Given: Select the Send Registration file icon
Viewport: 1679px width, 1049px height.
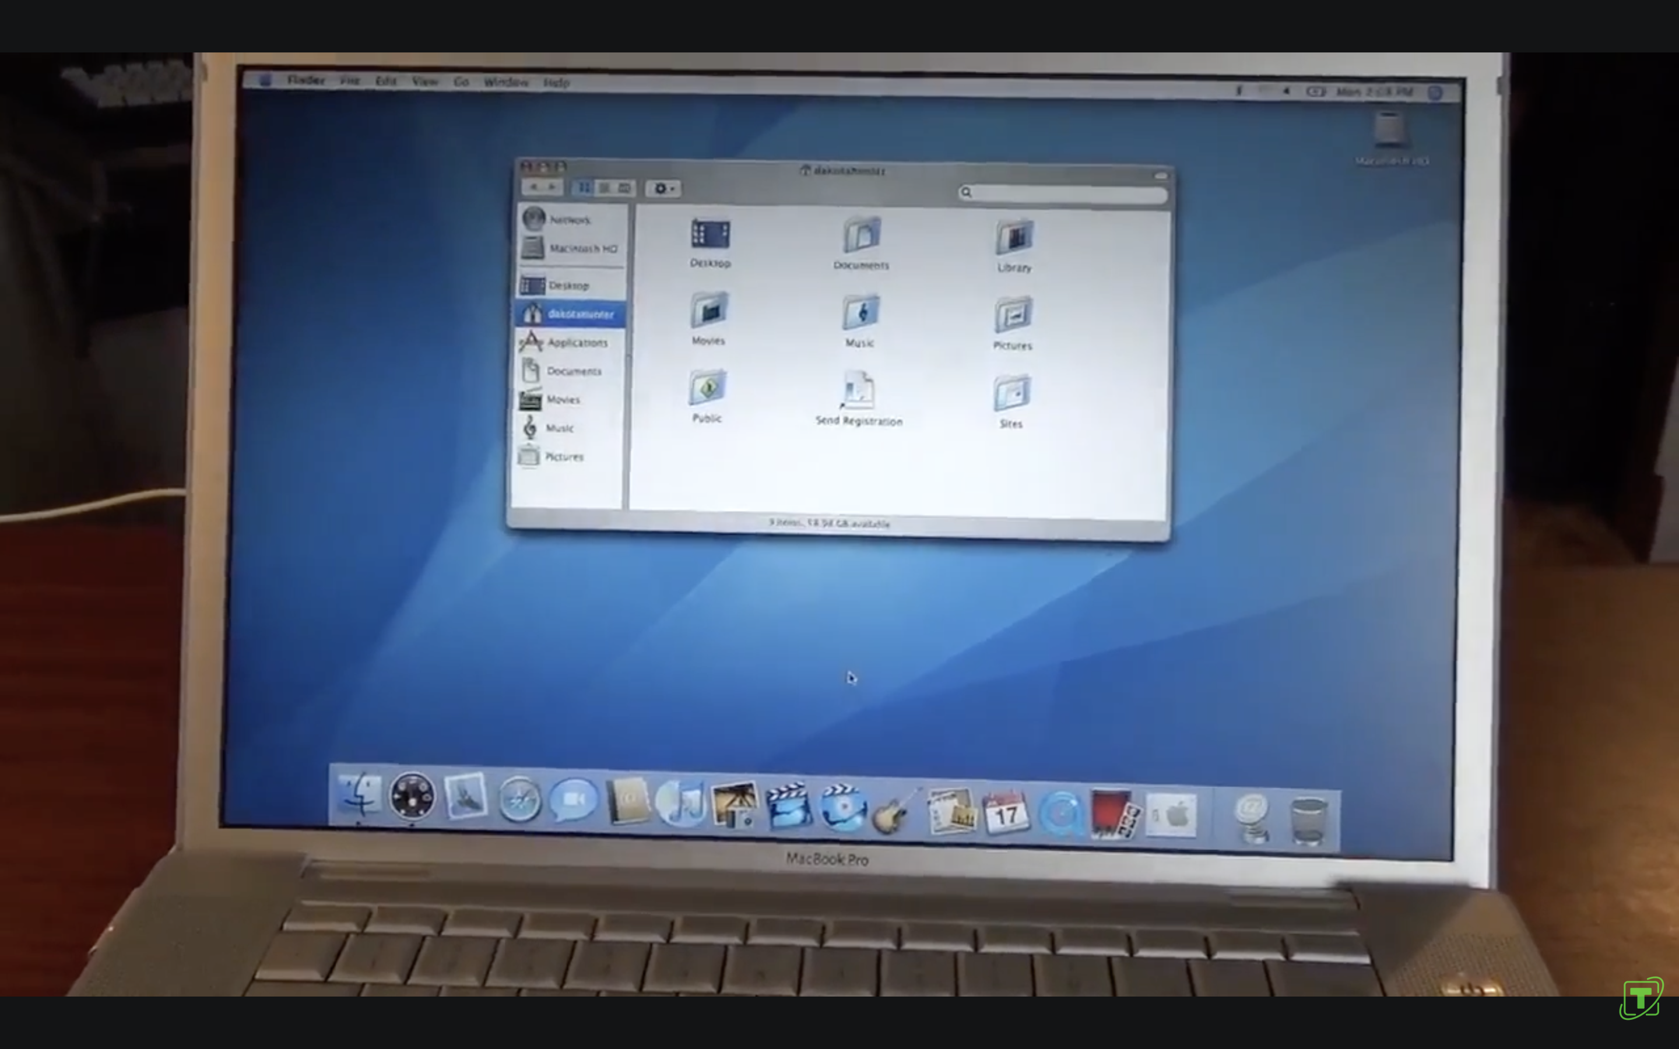Looking at the screenshot, I should pos(858,390).
